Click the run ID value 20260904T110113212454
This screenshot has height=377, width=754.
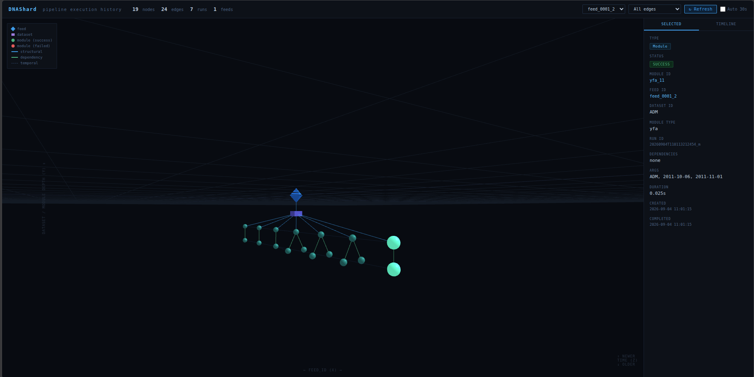(675, 144)
